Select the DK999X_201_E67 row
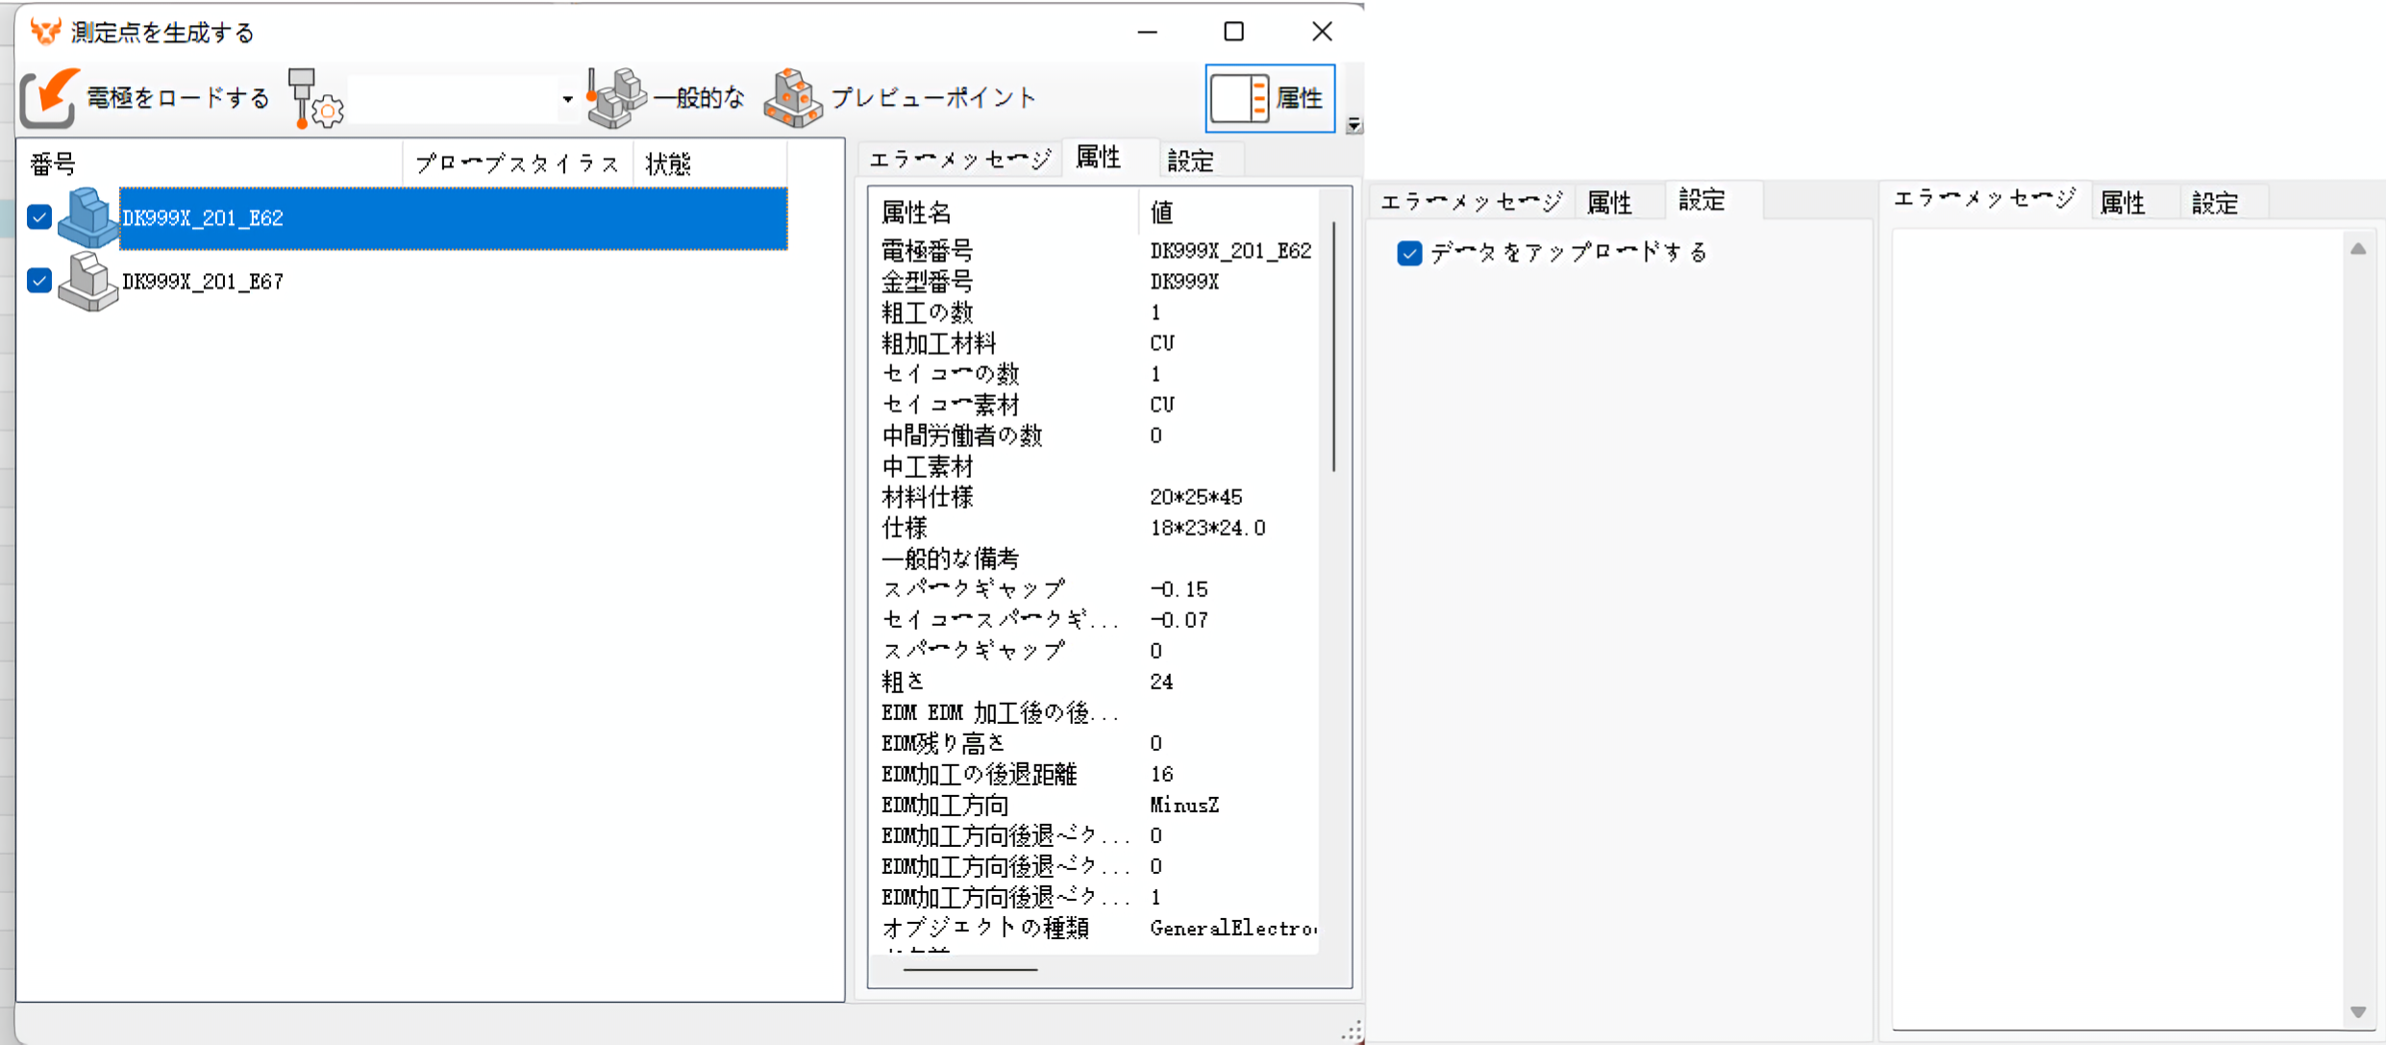Viewport: 2386px width, 1045px height. 203,282
